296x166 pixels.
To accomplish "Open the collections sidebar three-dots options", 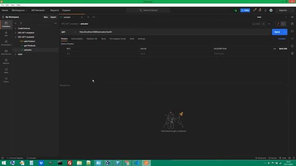I will 55,23.
